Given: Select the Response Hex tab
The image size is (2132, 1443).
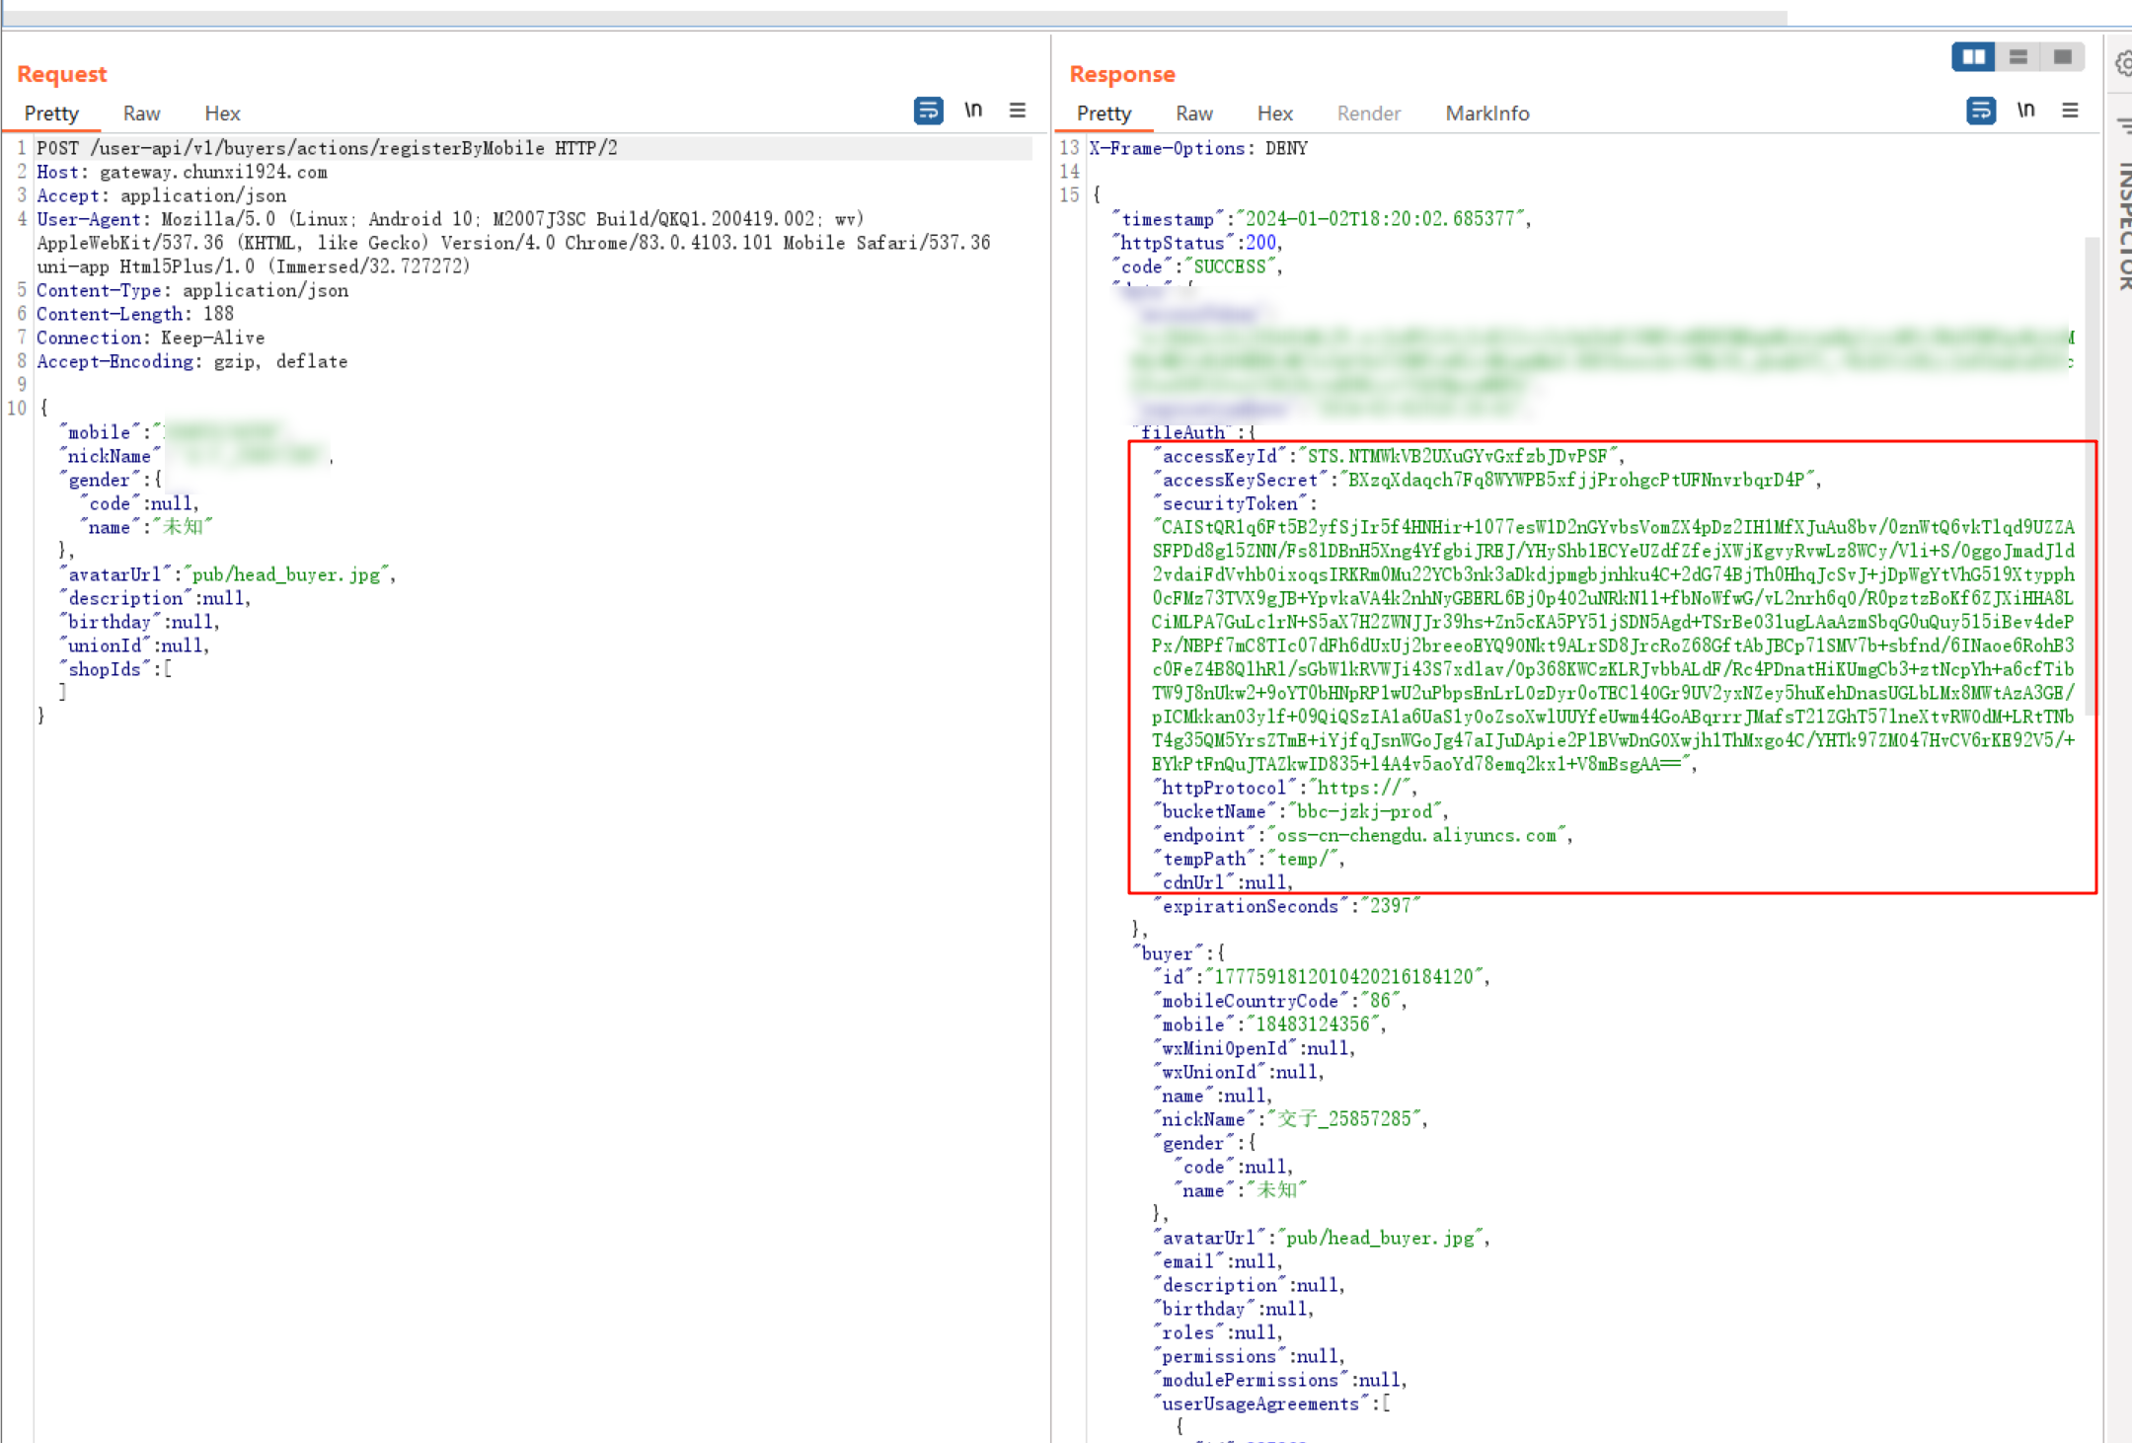Looking at the screenshot, I should click(x=1274, y=114).
